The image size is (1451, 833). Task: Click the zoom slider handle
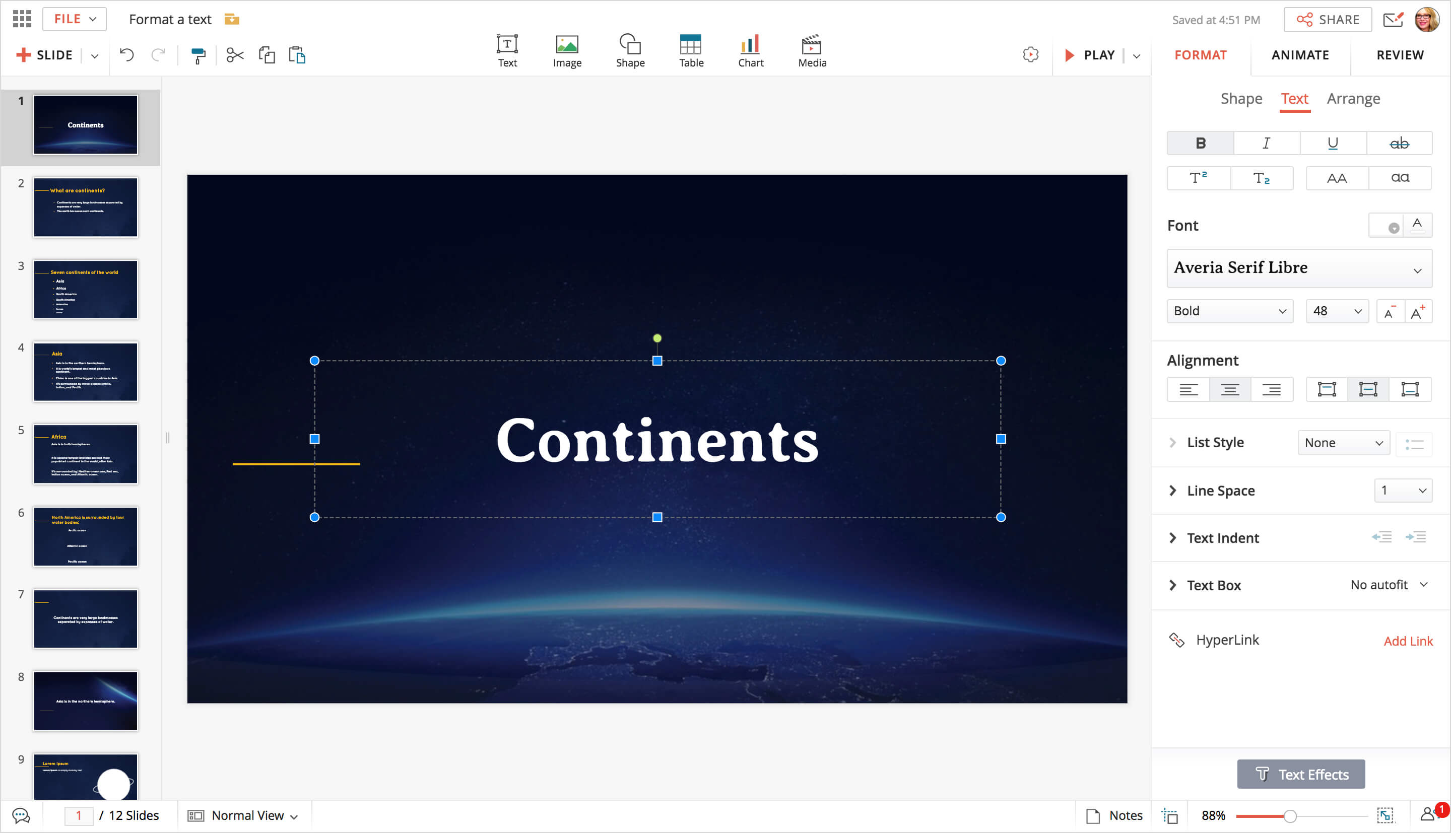1290,816
